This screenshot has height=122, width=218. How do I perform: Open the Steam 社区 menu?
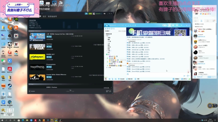(x=44, y=16)
